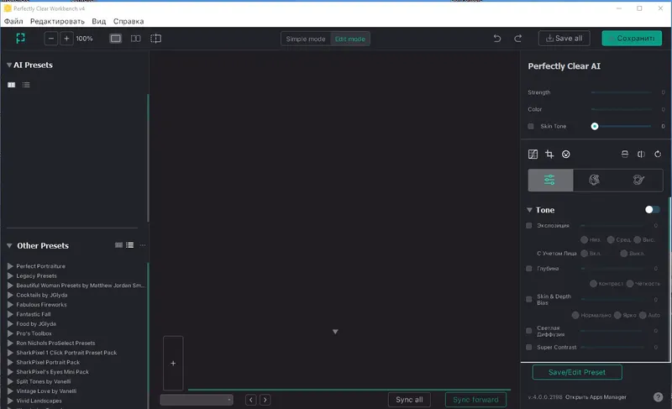Click the green Сохранить button
The height and width of the screenshot is (409, 672).
(632, 38)
